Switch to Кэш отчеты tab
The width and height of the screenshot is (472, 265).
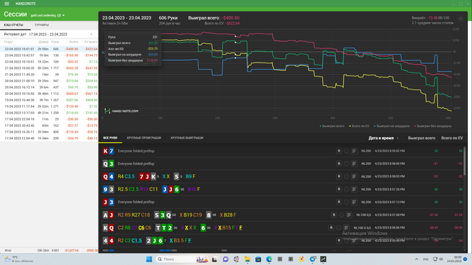click(13, 25)
